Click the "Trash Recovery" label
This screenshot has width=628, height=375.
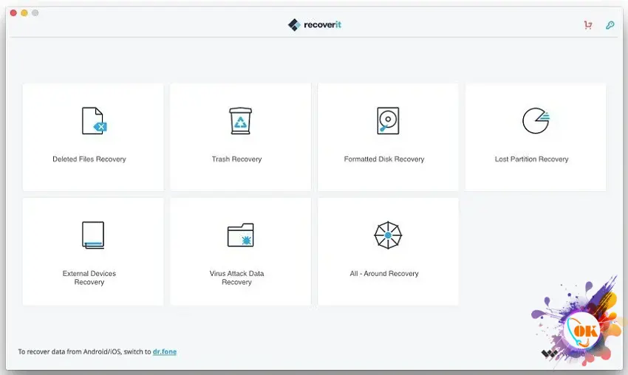click(236, 159)
